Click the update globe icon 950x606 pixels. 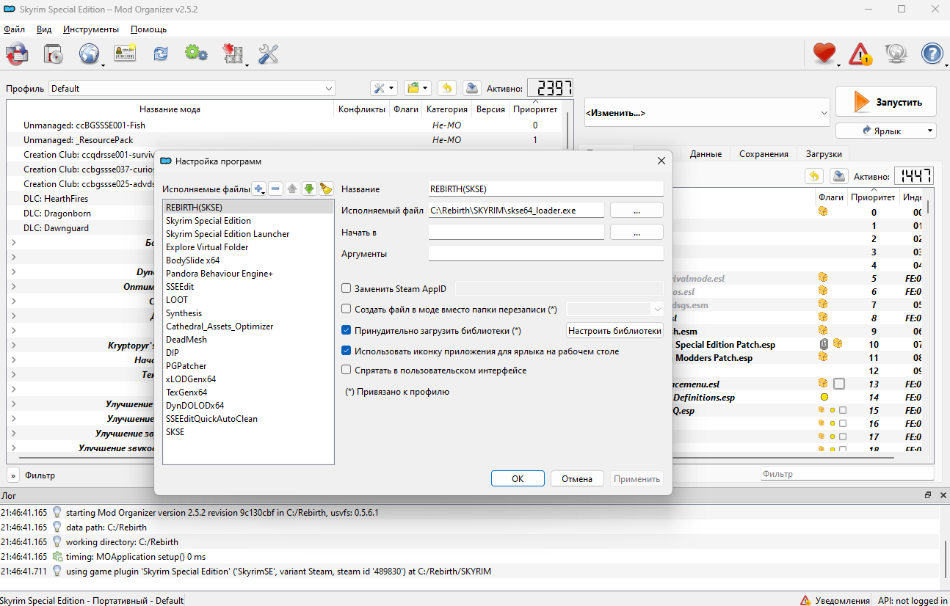pos(896,54)
